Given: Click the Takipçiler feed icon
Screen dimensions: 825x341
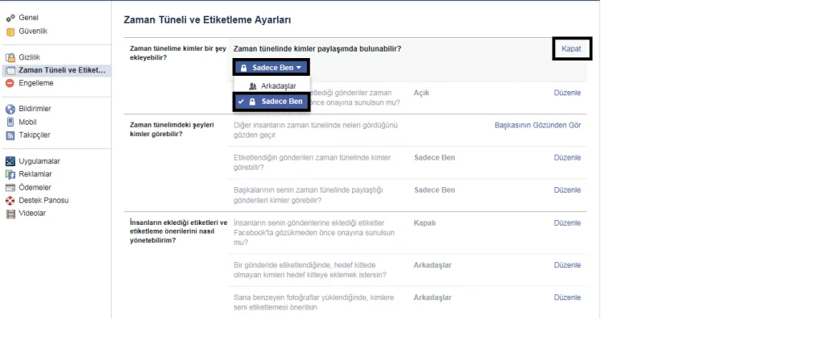Looking at the screenshot, I should (x=10, y=135).
